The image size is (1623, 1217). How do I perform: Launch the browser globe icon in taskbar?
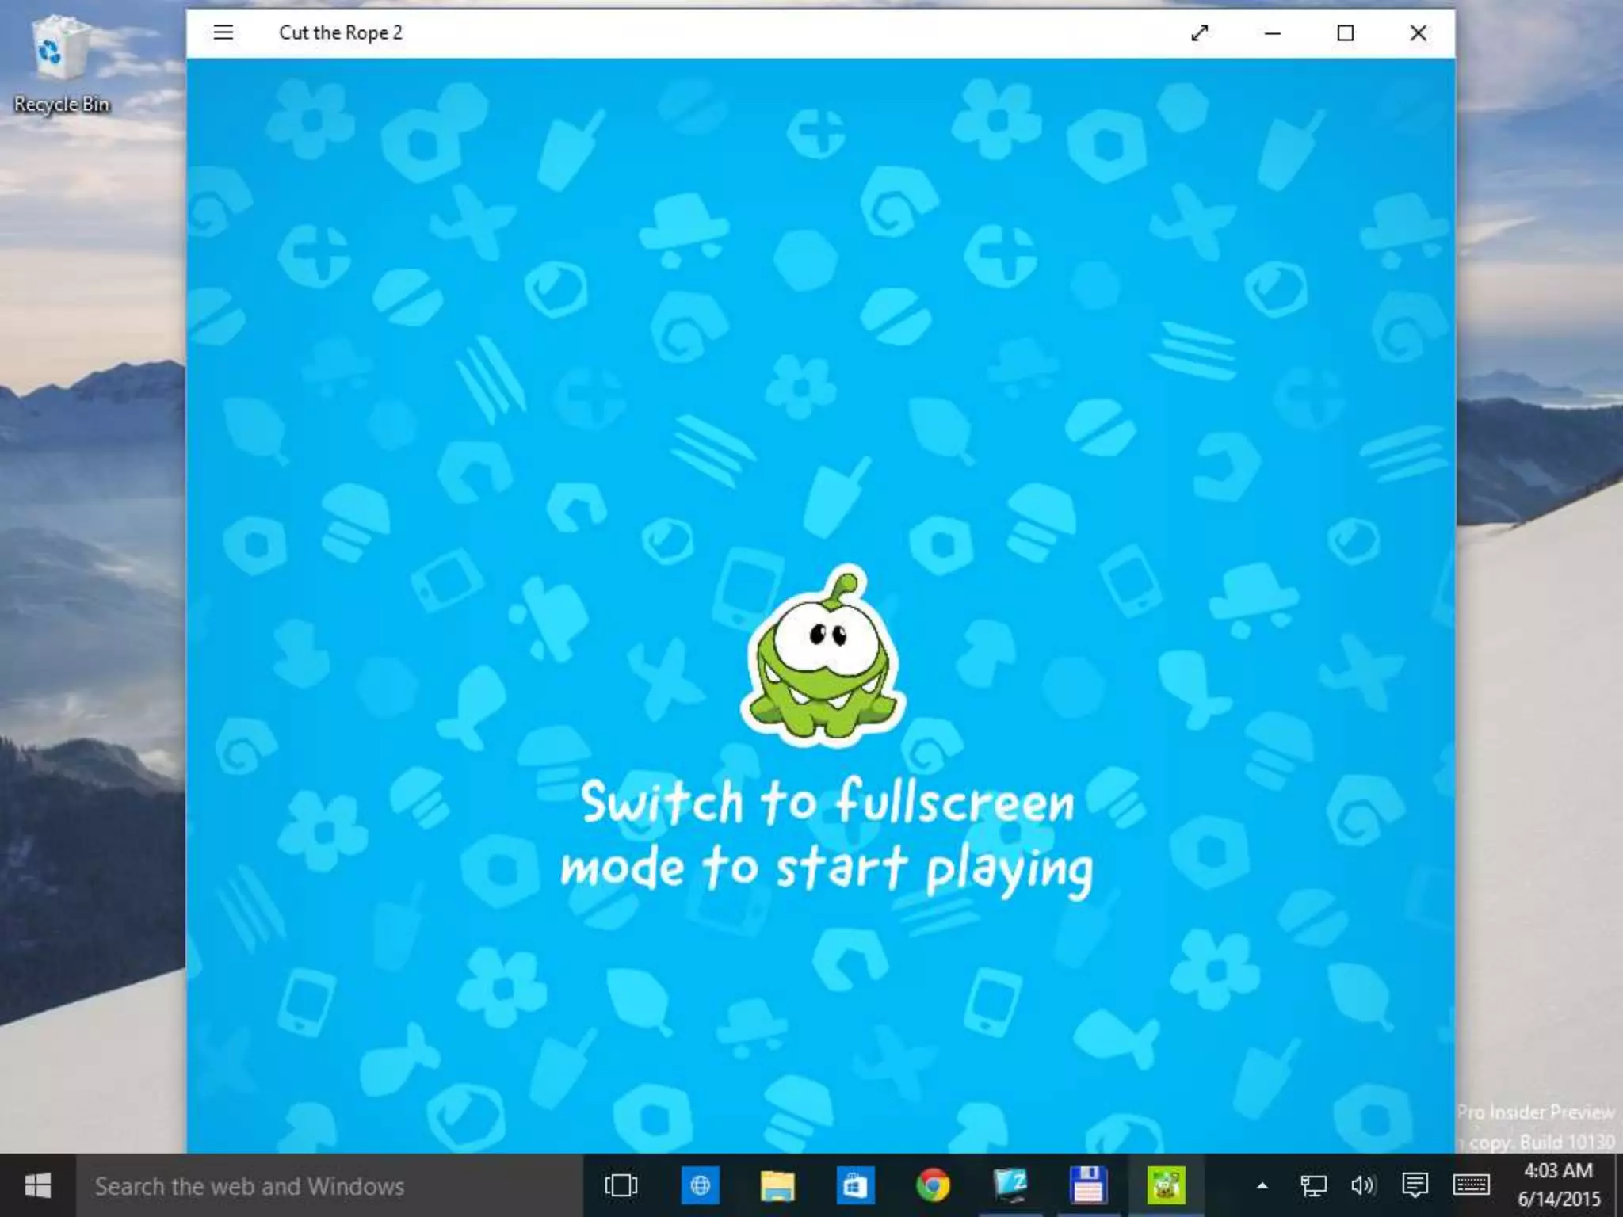tap(700, 1185)
